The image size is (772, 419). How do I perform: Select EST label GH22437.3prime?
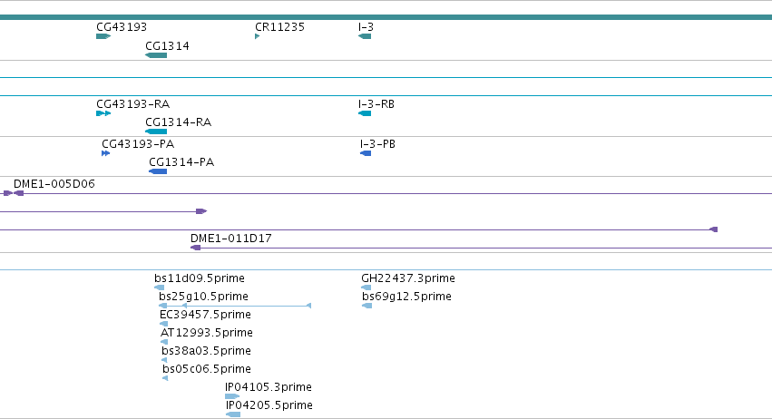pyautogui.click(x=408, y=278)
